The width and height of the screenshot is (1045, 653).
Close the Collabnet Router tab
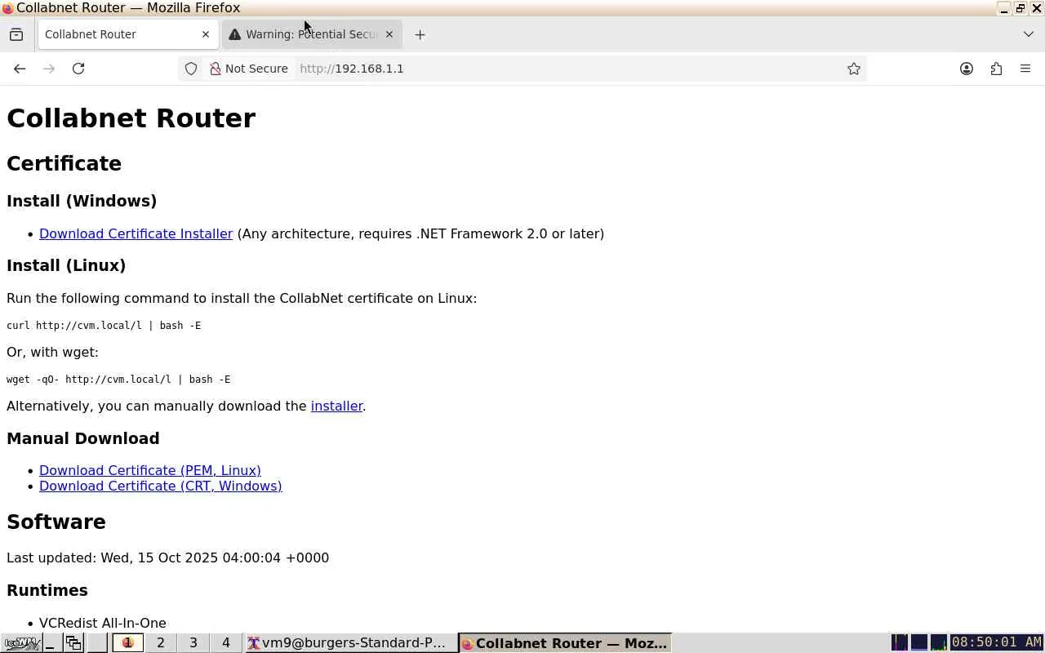tap(206, 34)
